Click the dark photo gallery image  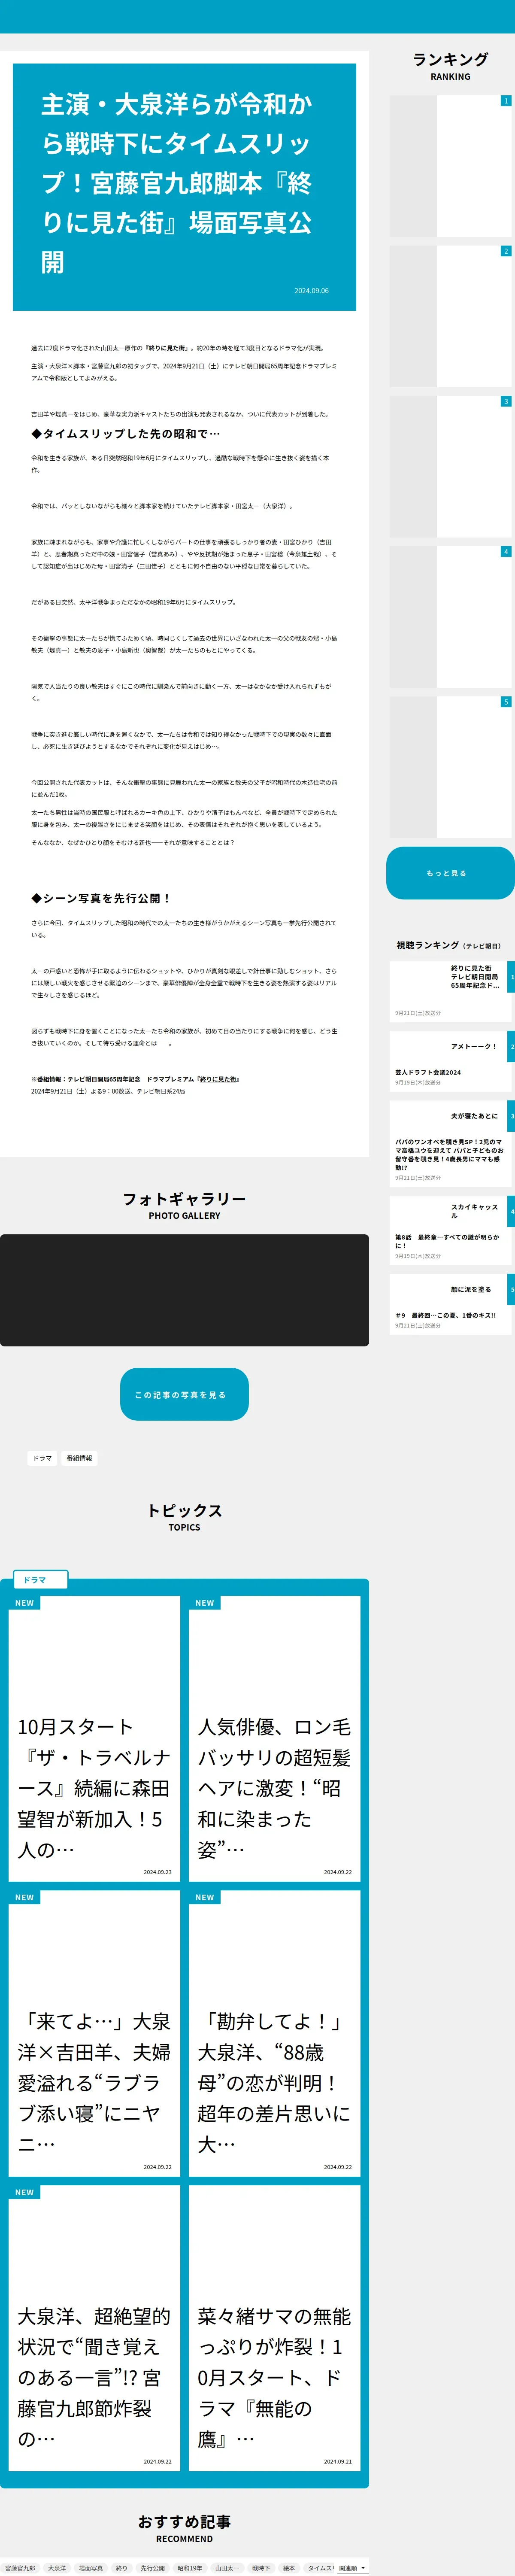click(184, 1290)
